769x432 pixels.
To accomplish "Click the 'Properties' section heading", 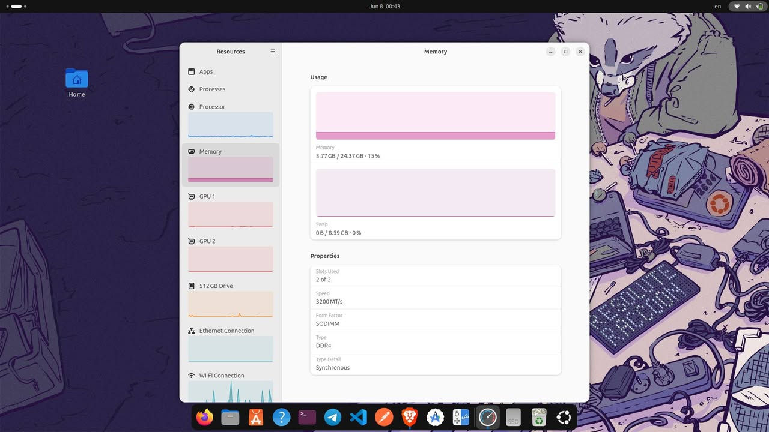I will (x=325, y=256).
